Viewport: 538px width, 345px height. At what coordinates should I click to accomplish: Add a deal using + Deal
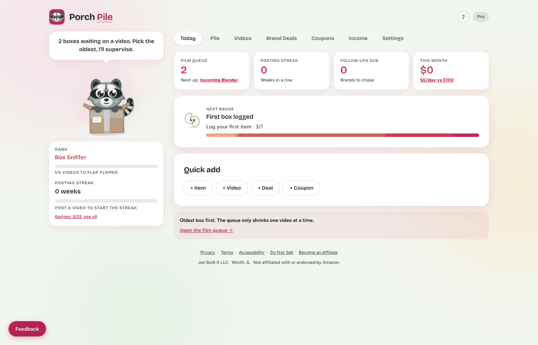point(265,188)
